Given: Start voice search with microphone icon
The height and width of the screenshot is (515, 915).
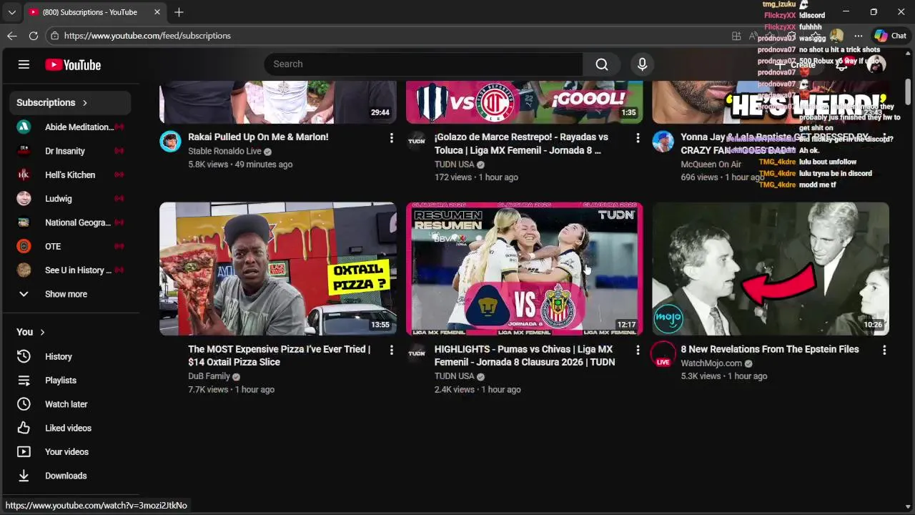Looking at the screenshot, I should tap(642, 64).
